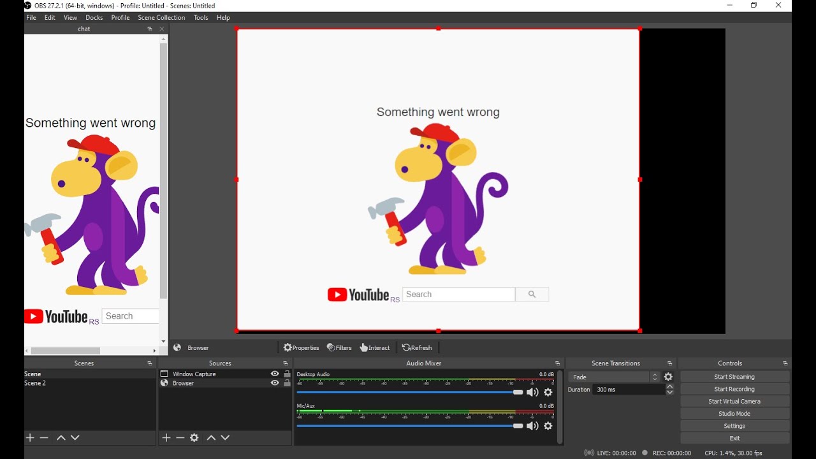Toggle visibility of the Window Capture source

pyautogui.click(x=275, y=374)
